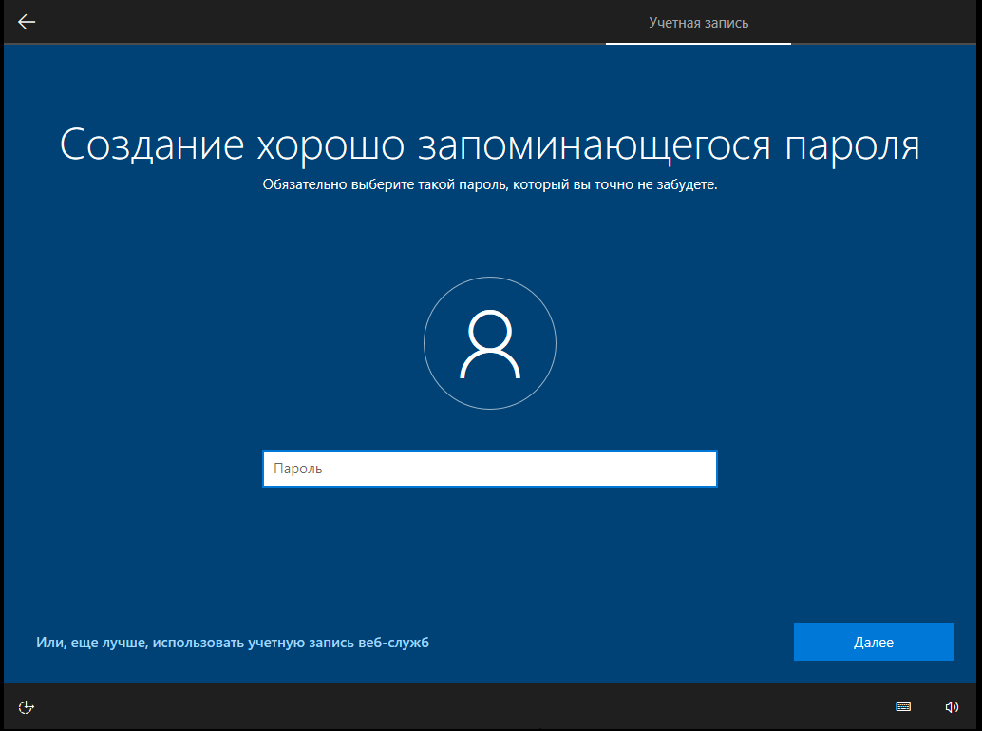Proceed to next step with Далее

click(x=873, y=642)
